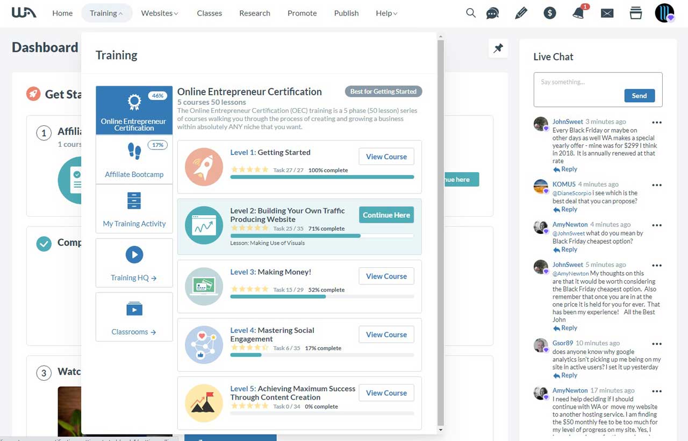Click KOMU5's avatar in Live Chat

tap(541, 187)
